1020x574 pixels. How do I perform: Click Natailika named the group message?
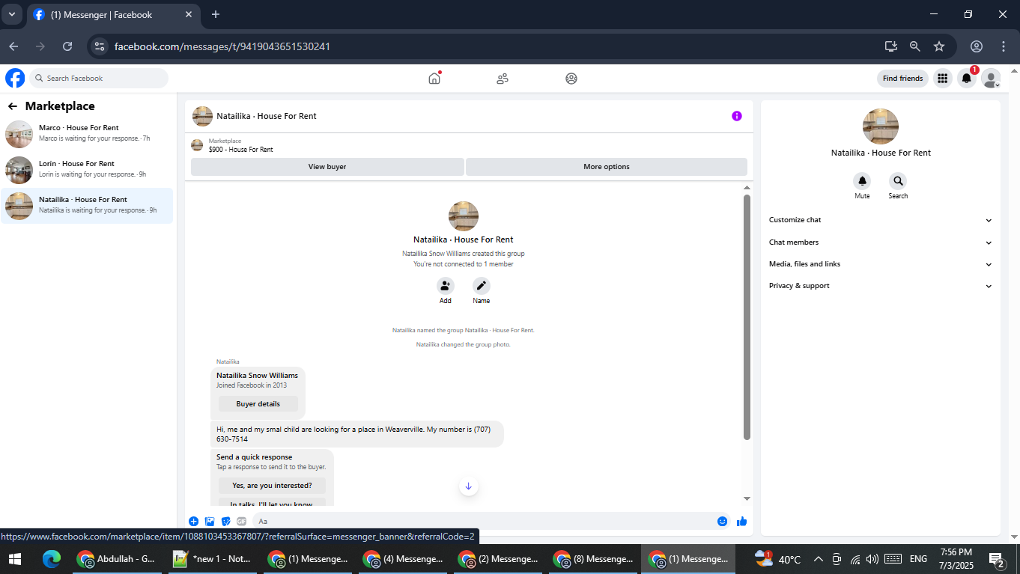click(x=464, y=330)
